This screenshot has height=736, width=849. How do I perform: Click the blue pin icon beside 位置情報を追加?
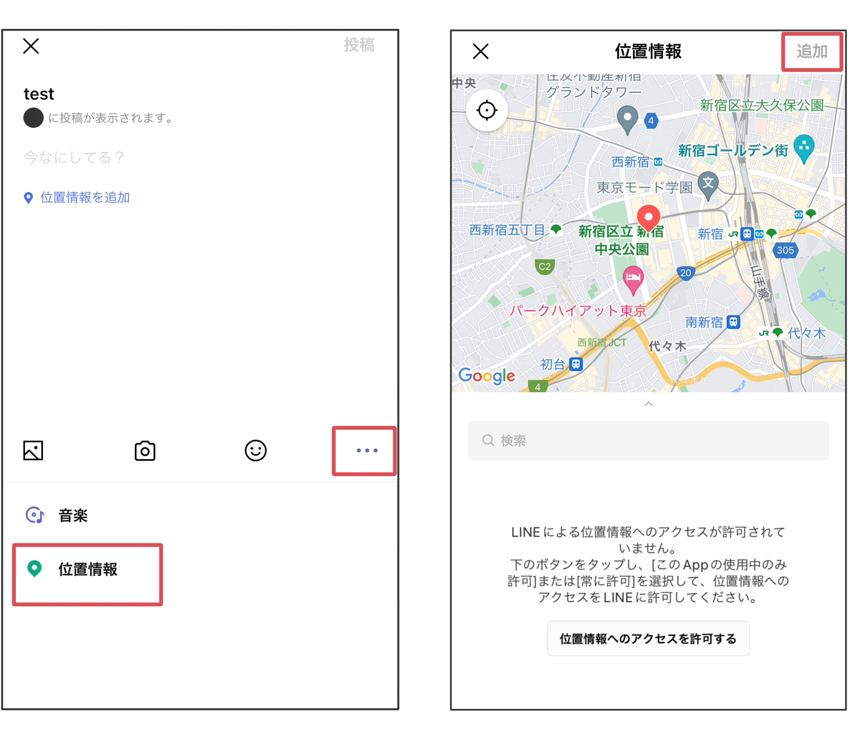coord(28,198)
